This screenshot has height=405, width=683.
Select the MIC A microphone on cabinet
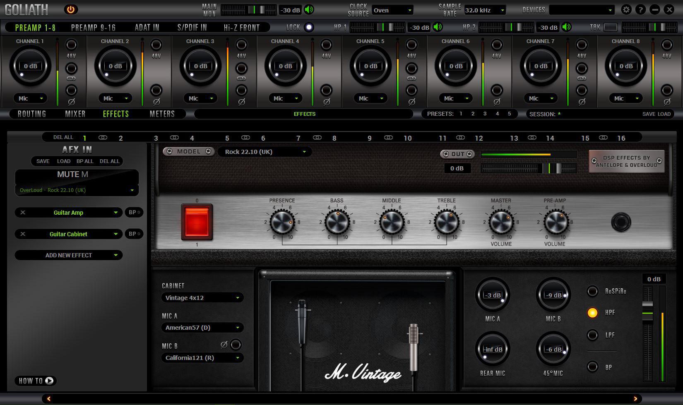coord(302,323)
